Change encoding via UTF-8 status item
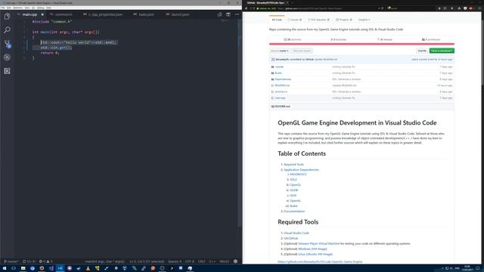Screen dimensions: 484x272 (x=190, y=261)
